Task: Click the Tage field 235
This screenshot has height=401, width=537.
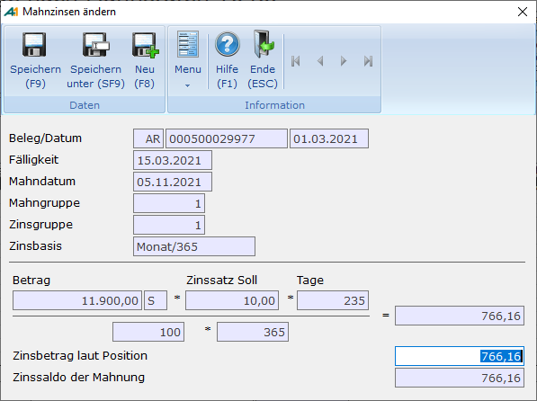Action: point(333,300)
